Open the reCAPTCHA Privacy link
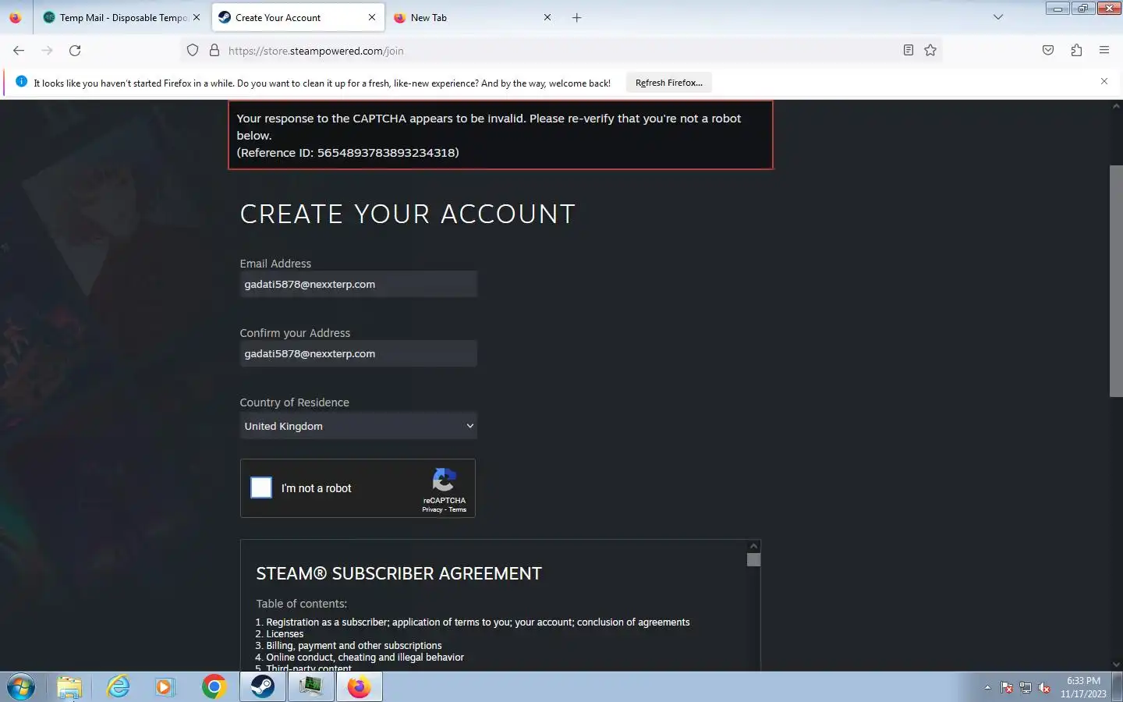Viewport: 1123px width, 702px height. coord(432,509)
